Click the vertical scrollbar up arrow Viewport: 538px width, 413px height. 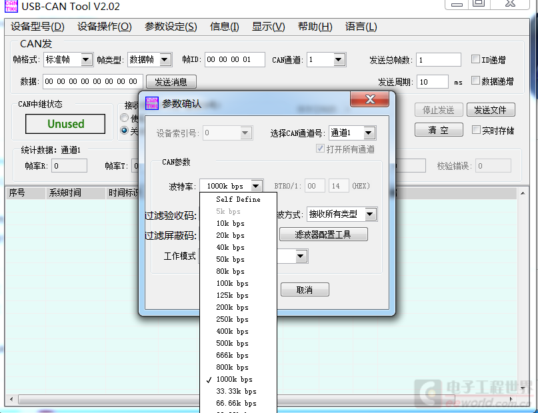pyautogui.click(x=523, y=194)
